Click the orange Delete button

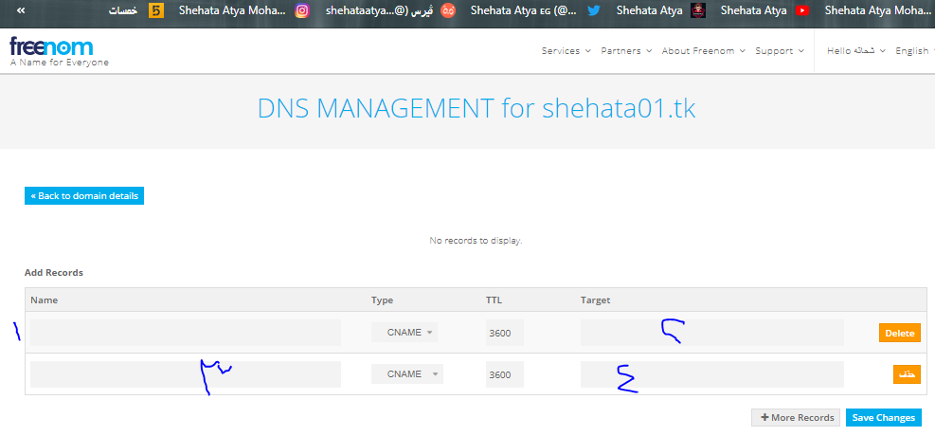tap(900, 333)
